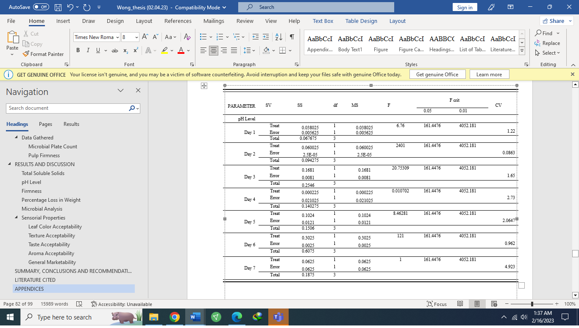Apply subscript formatting
Viewport: 579px width, 328px height.
point(125,50)
